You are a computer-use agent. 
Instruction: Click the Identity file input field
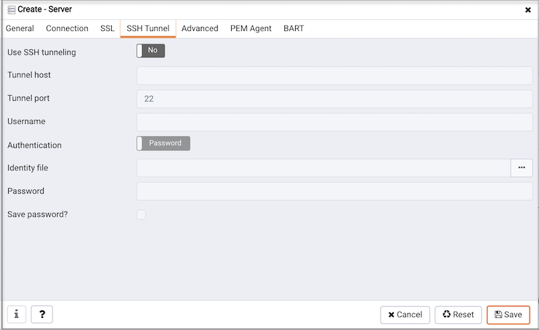point(323,168)
